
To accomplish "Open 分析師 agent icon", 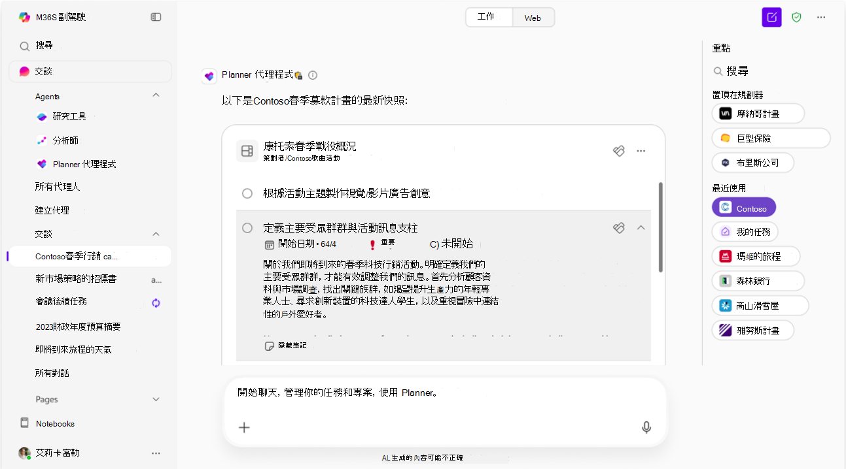I will [42, 140].
